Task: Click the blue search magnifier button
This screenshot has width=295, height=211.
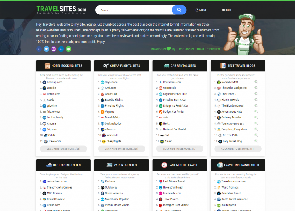Action: tap(179, 10)
